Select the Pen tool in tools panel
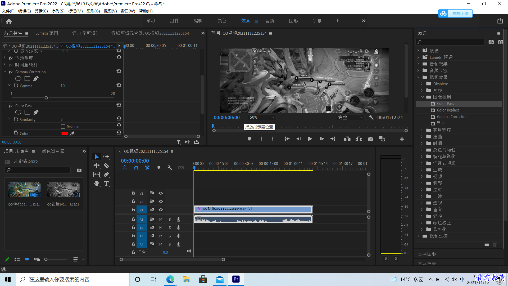This screenshot has height=286, width=508. pyautogui.click(x=106, y=175)
